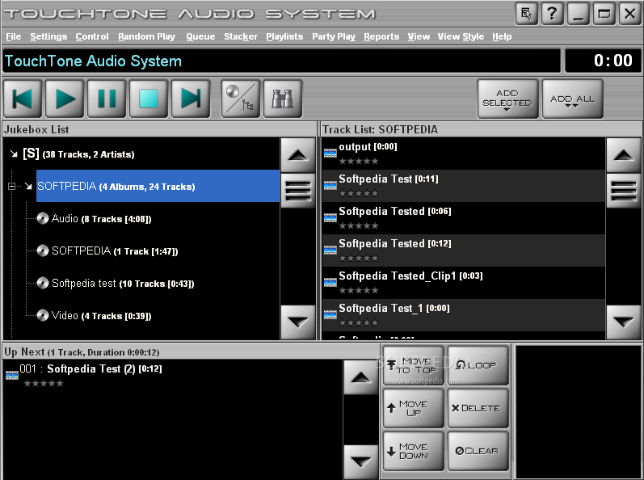Select Softpedia Tested [0:06] track
Screen dimensions: 644x480
coord(464,218)
